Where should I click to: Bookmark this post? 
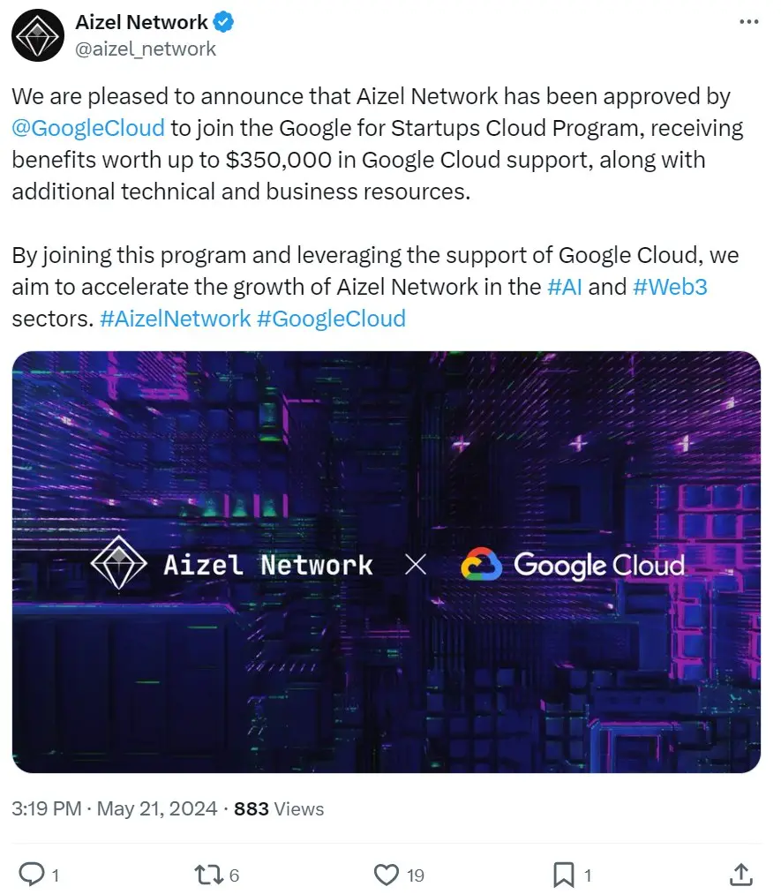coord(564,875)
